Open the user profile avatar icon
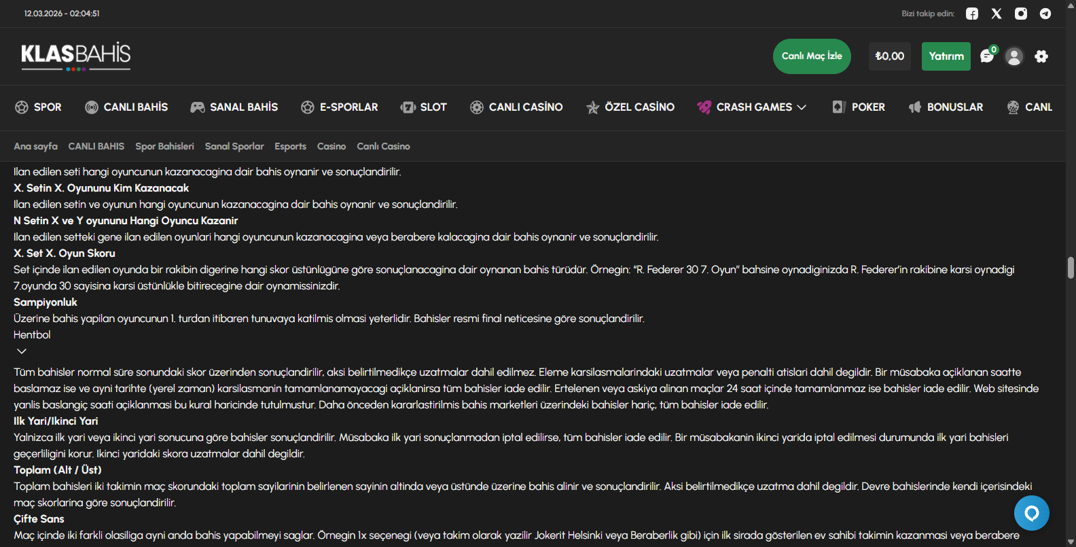This screenshot has height=547, width=1076. tap(1014, 56)
